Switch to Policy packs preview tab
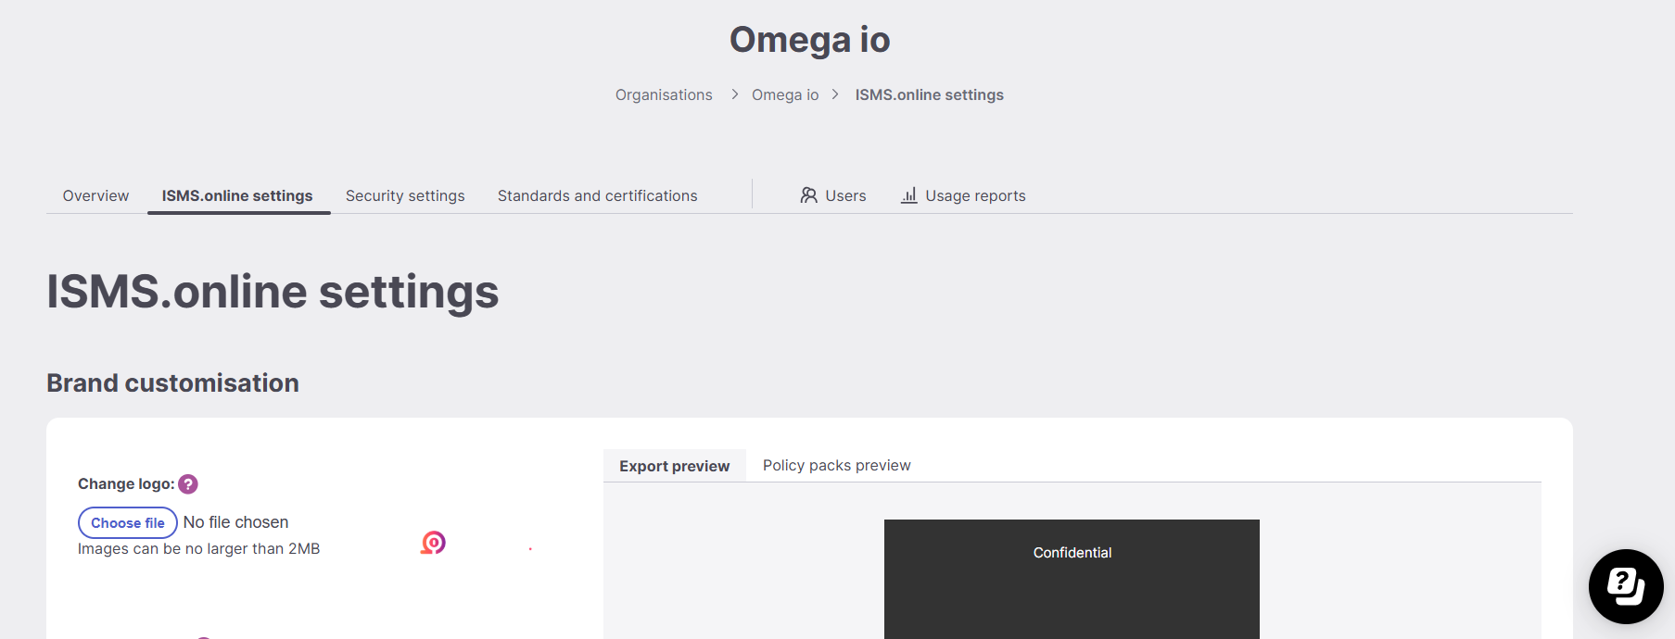 (837, 465)
